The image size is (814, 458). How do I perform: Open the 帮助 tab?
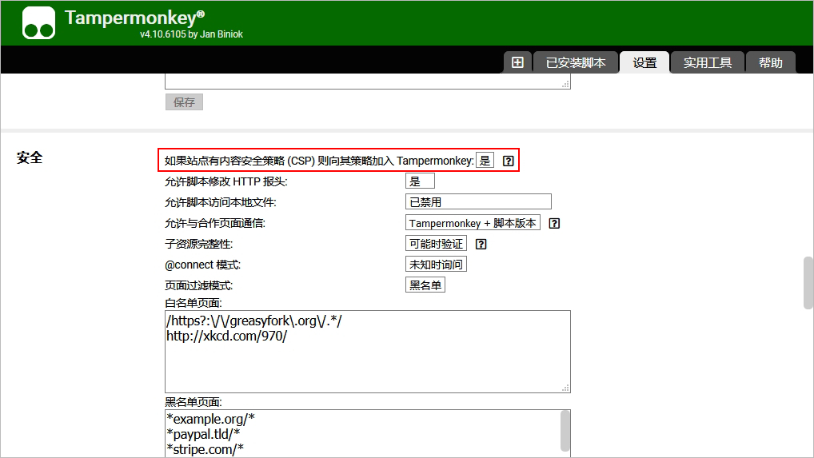point(770,62)
